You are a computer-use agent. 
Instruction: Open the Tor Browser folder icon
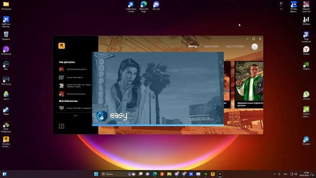(x=6, y=5)
